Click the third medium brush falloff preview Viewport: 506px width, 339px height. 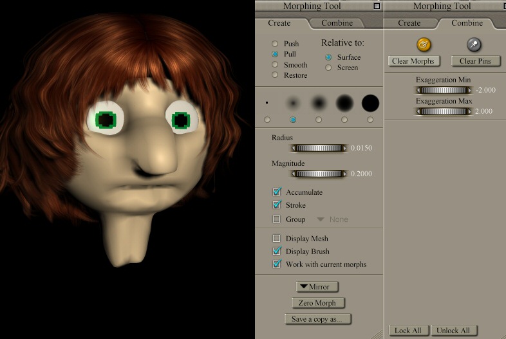tap(319, 103)
